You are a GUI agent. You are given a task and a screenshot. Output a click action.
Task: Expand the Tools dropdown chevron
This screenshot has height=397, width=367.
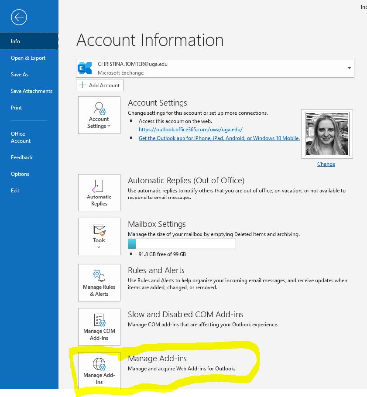99,246
